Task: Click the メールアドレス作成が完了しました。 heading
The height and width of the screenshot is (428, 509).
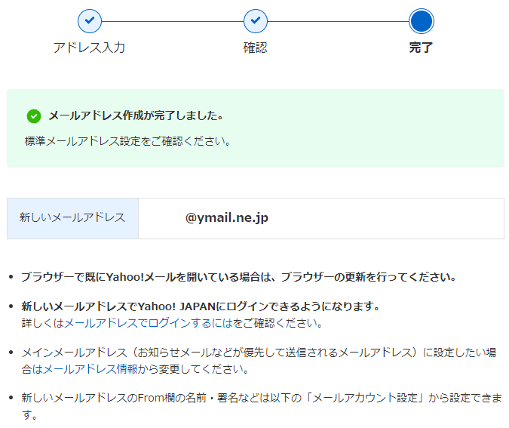Action: [x=136, y=115]
